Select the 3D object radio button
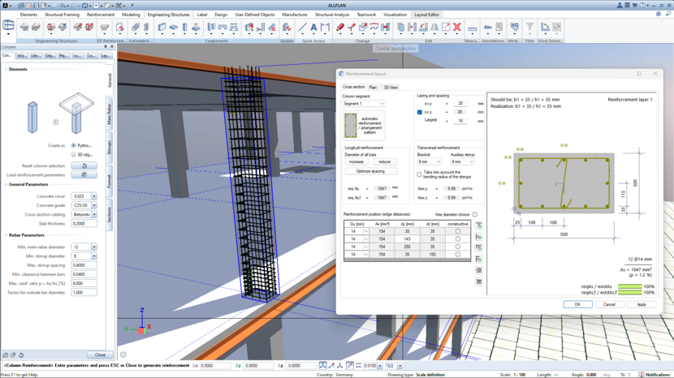This screenshot has width=674, height=378. point(74,154)
